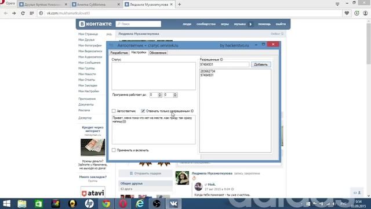This screenshot has width=371, height=209.
Task: Focus the VK search field Поиск
Action: pyautogui.click(x=139, y=24)
